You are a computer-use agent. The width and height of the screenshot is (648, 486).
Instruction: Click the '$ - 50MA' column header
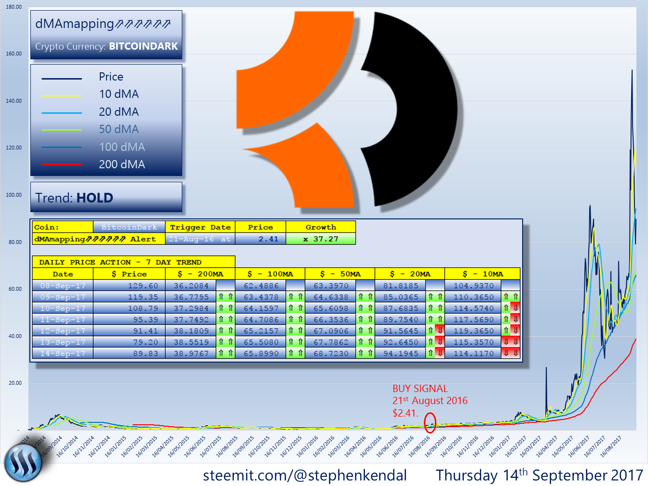coord(340,274)
